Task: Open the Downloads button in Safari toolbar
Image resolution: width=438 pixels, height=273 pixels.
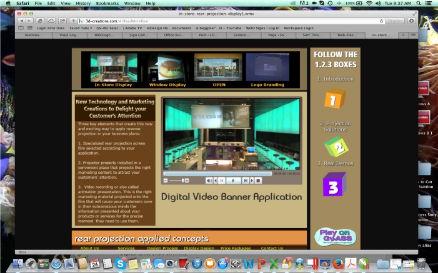Action: [411, 21]
